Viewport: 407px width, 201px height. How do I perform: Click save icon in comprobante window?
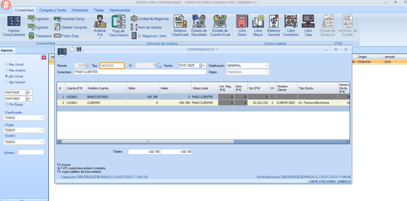tap(79, 49)
